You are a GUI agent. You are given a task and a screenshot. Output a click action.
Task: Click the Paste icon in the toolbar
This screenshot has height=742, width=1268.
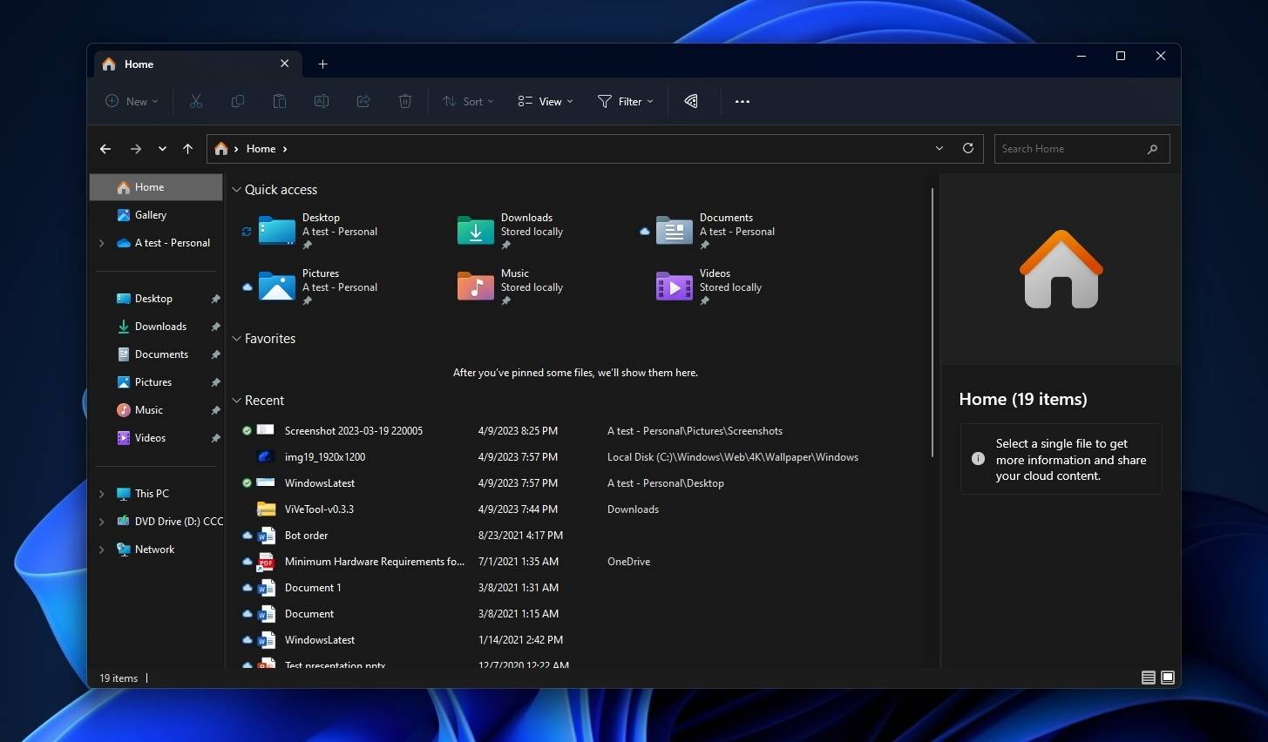point(280,101)
